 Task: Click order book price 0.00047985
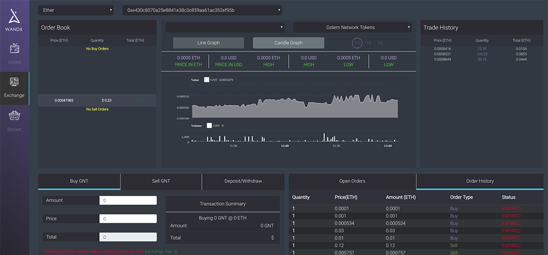coord(64,101)
